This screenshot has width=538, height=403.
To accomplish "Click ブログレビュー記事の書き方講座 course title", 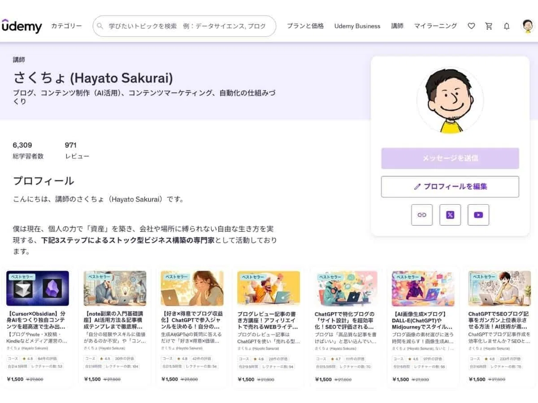I will 269,321.
